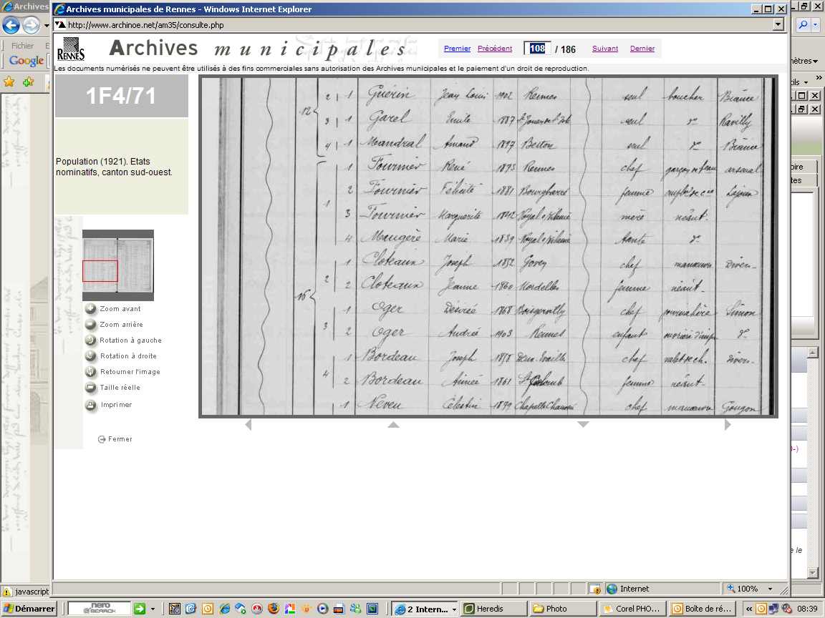
Task: Open the address bar URL dropdown
Action: pyautogui.click(x=778, y=24)
